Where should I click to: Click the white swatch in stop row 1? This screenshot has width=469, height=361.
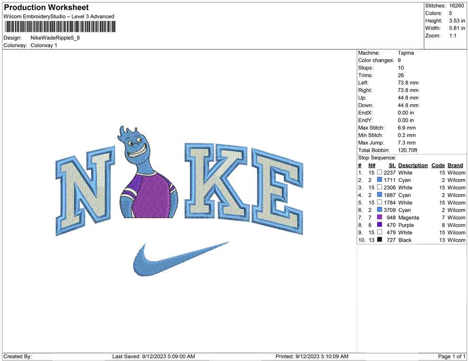point(379,172)
